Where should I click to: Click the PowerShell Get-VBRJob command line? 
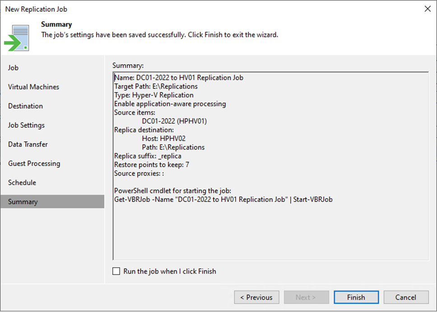pos(223,199)
